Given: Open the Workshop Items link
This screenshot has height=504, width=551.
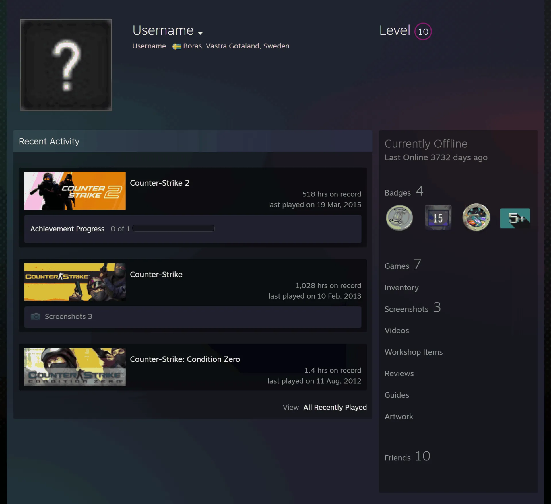Looking at the screenshot, I should coord(414,352).
